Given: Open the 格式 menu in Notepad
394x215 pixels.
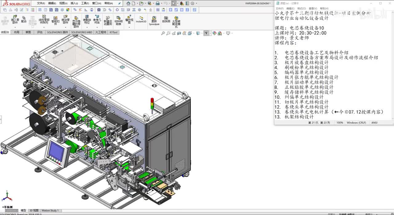Looking at the screenshot, I should tap(301, 9).
